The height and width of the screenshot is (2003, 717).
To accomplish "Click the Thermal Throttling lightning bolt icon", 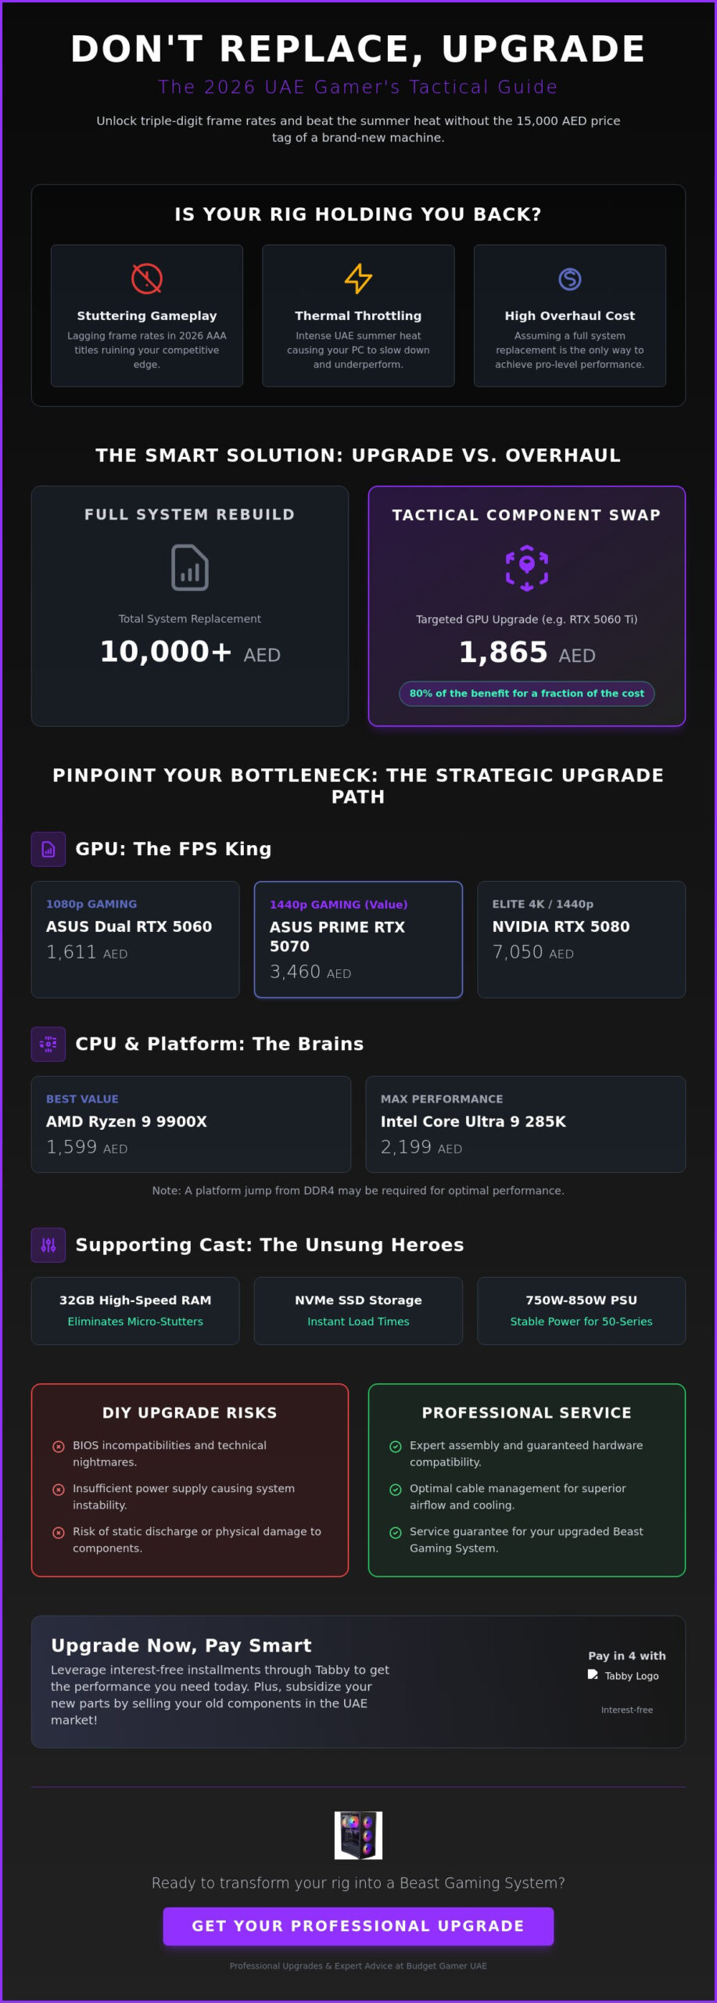I will 358,279.
